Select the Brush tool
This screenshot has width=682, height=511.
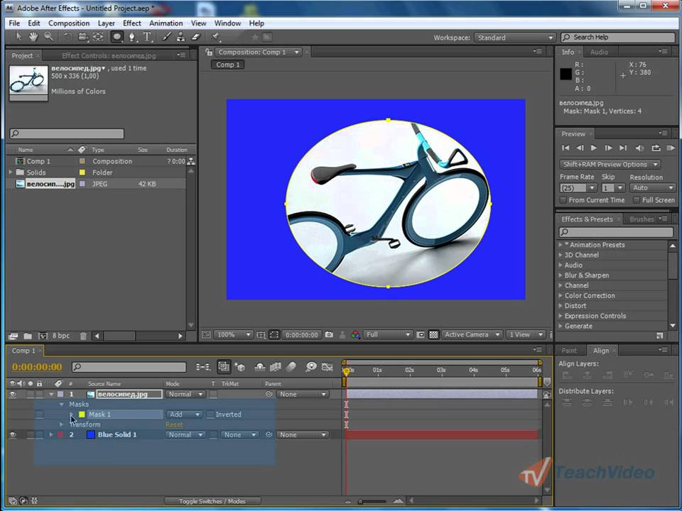166,37
